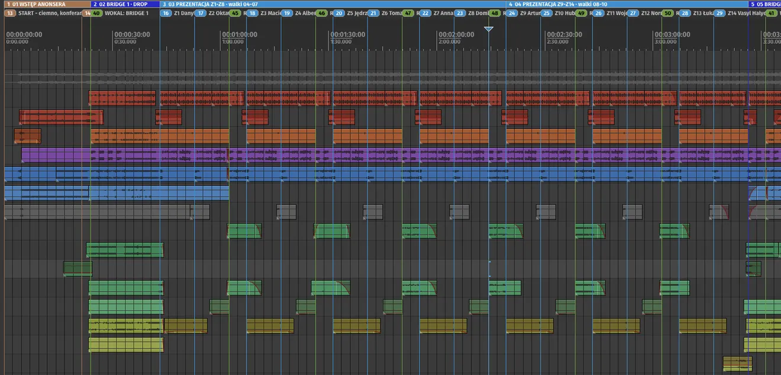Viewport: 781px width, 375px height.
Task: Go to marker 22 Z7 Anna
Action: tap(425, 13)
